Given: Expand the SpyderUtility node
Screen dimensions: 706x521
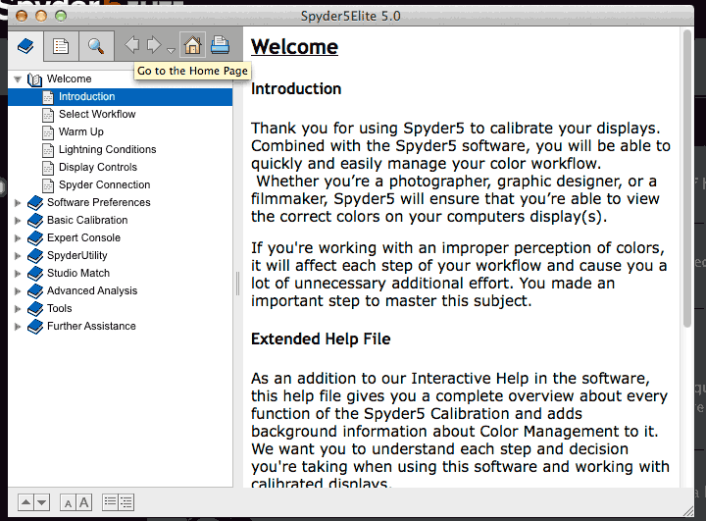Looking at the screenshot, I should [x=18, y=255].
